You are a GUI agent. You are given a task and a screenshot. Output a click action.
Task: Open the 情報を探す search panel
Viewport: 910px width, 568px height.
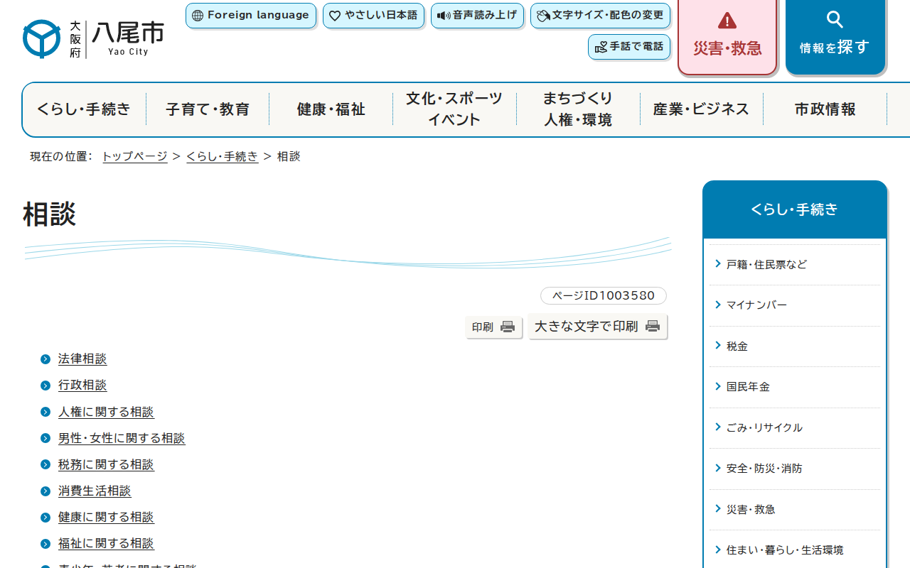(835, 36)
